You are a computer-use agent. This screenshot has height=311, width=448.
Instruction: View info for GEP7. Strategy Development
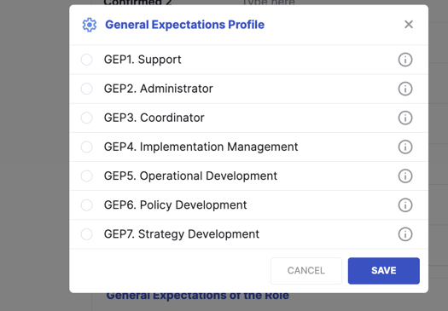pos(405,234)
